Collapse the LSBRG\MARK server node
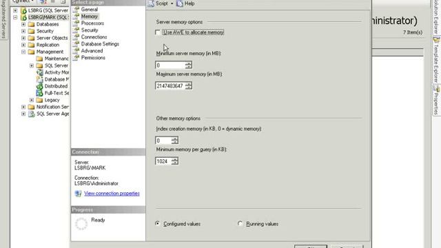 pos(15,17)
